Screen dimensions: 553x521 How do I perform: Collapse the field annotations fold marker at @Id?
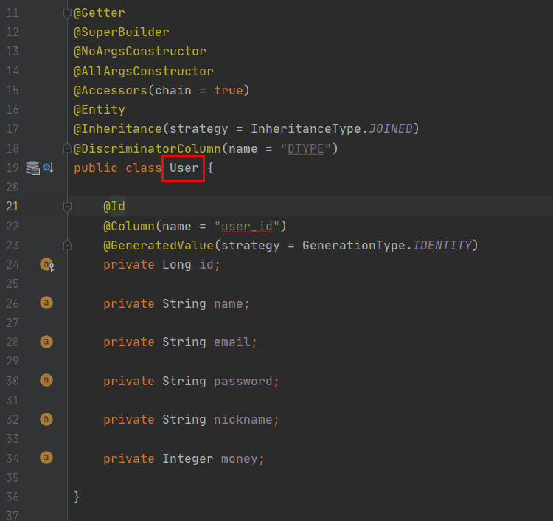67,207
